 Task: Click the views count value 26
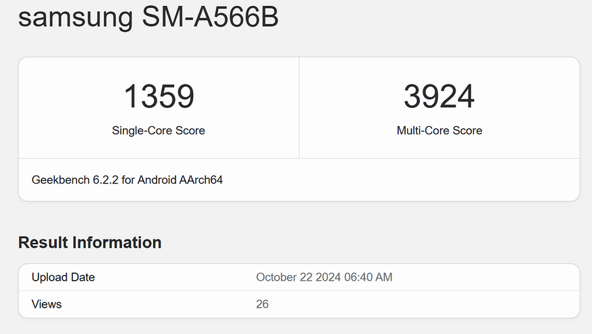click(262, 304)
